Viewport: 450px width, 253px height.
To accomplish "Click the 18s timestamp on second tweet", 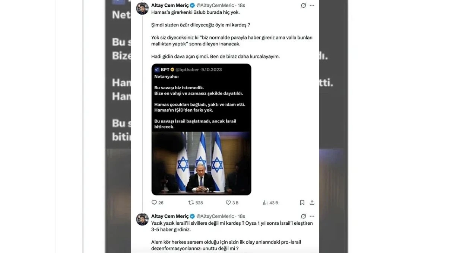I will click(241, 216).
